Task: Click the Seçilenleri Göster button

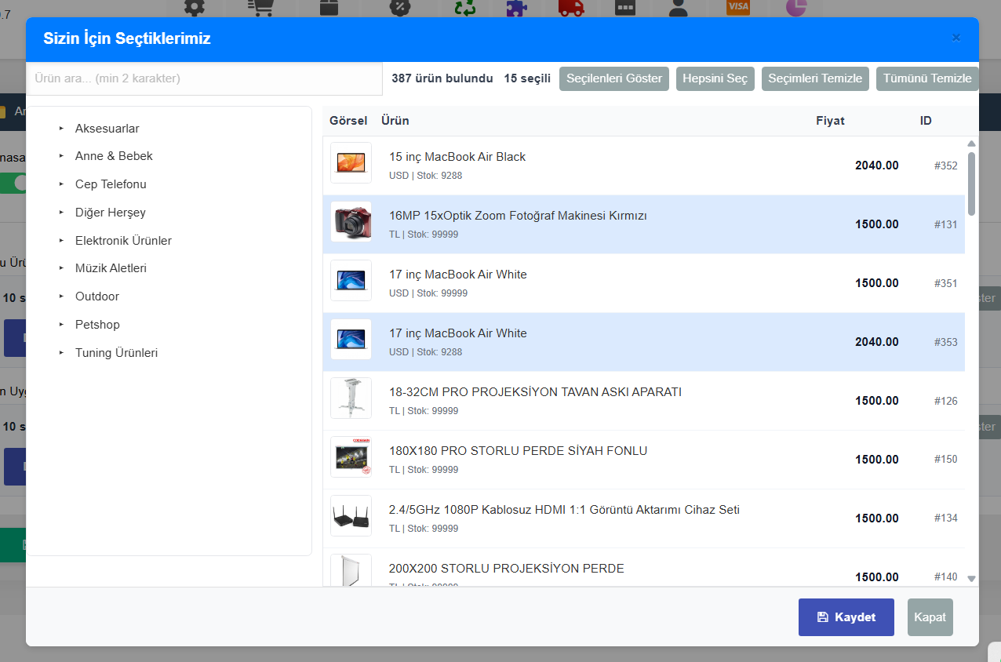Action: click(613, 78)
